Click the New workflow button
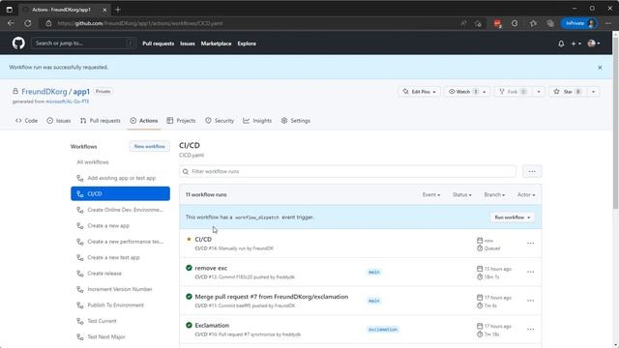 (x=150, y=146)
